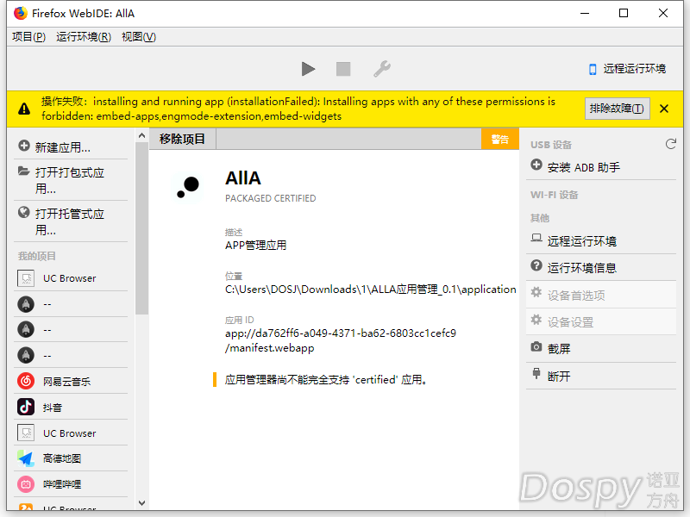
Task: Click the Play button to install and run
Action: [x=308, y=69]
